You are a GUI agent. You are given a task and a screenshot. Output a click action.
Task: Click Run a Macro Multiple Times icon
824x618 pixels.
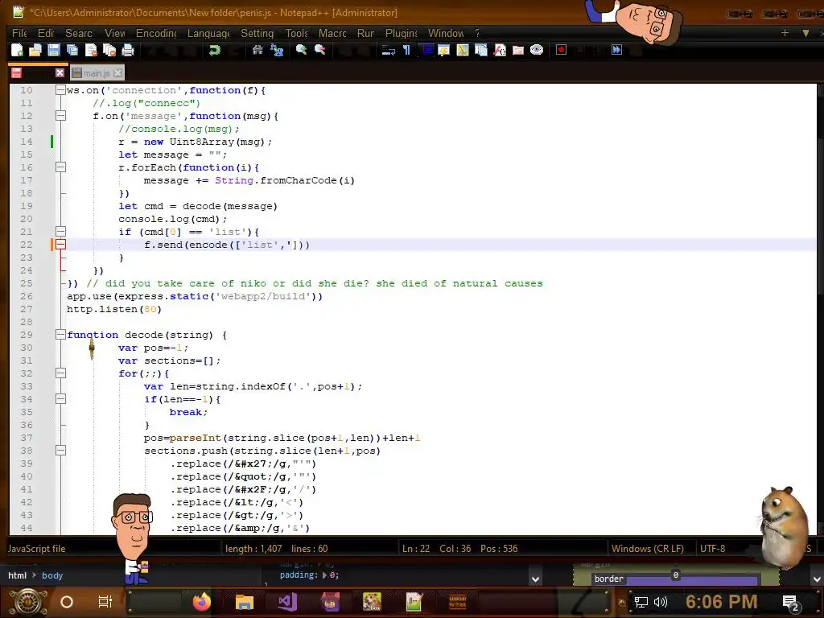coord(616,50)
